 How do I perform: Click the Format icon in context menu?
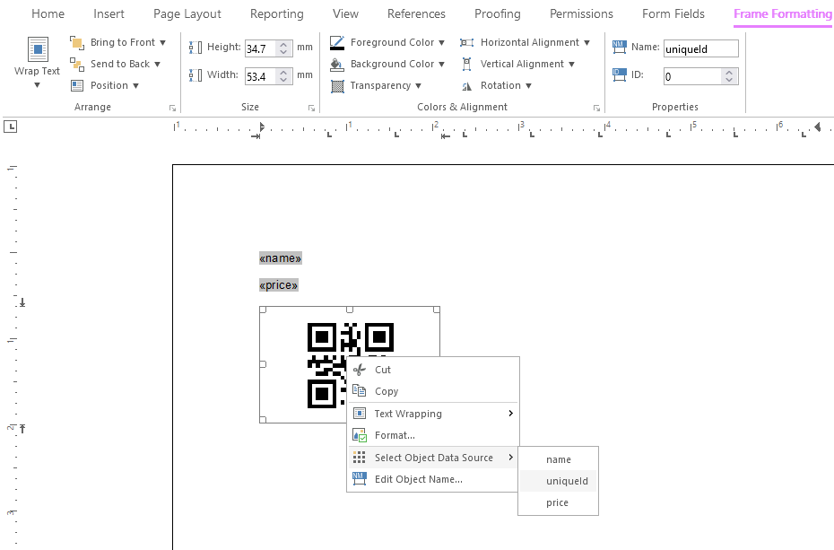pos(360,435)
